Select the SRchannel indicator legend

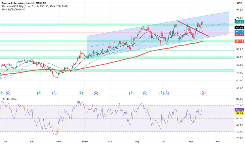(35, 6)
